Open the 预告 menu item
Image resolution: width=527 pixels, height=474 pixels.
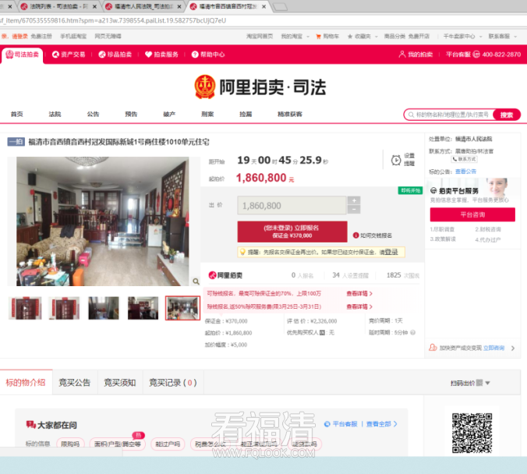point(131,115)
